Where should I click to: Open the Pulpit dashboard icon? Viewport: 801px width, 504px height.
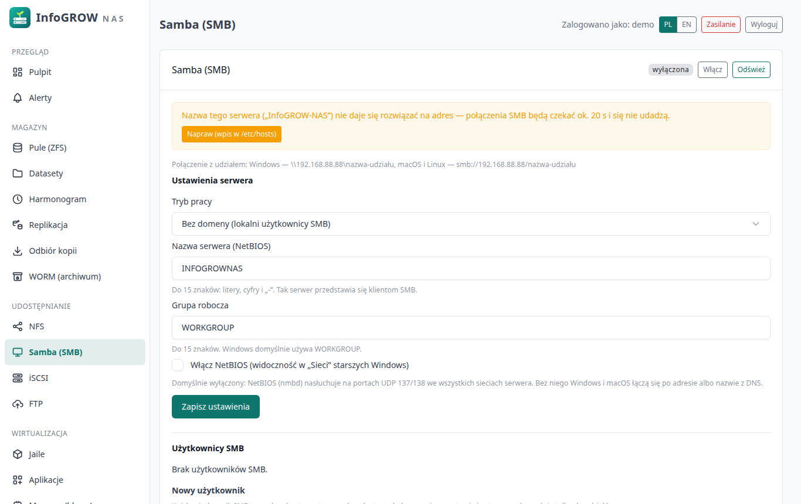pyautogui.click(x=18, y=72)
